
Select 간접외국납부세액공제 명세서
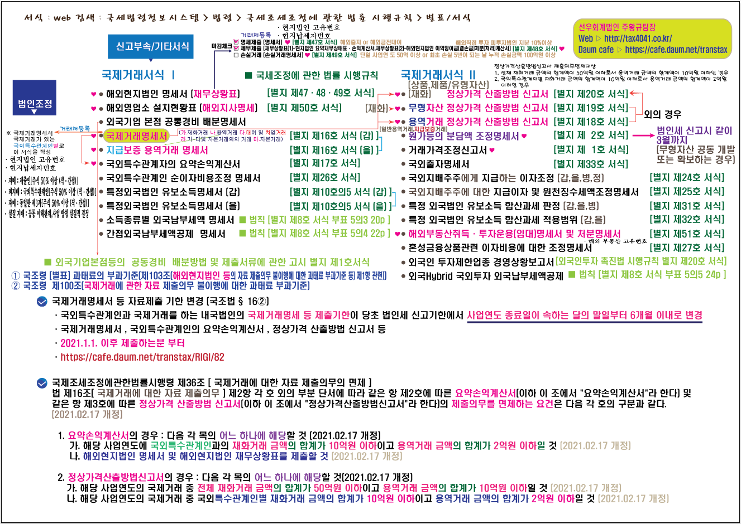point(166,234)
